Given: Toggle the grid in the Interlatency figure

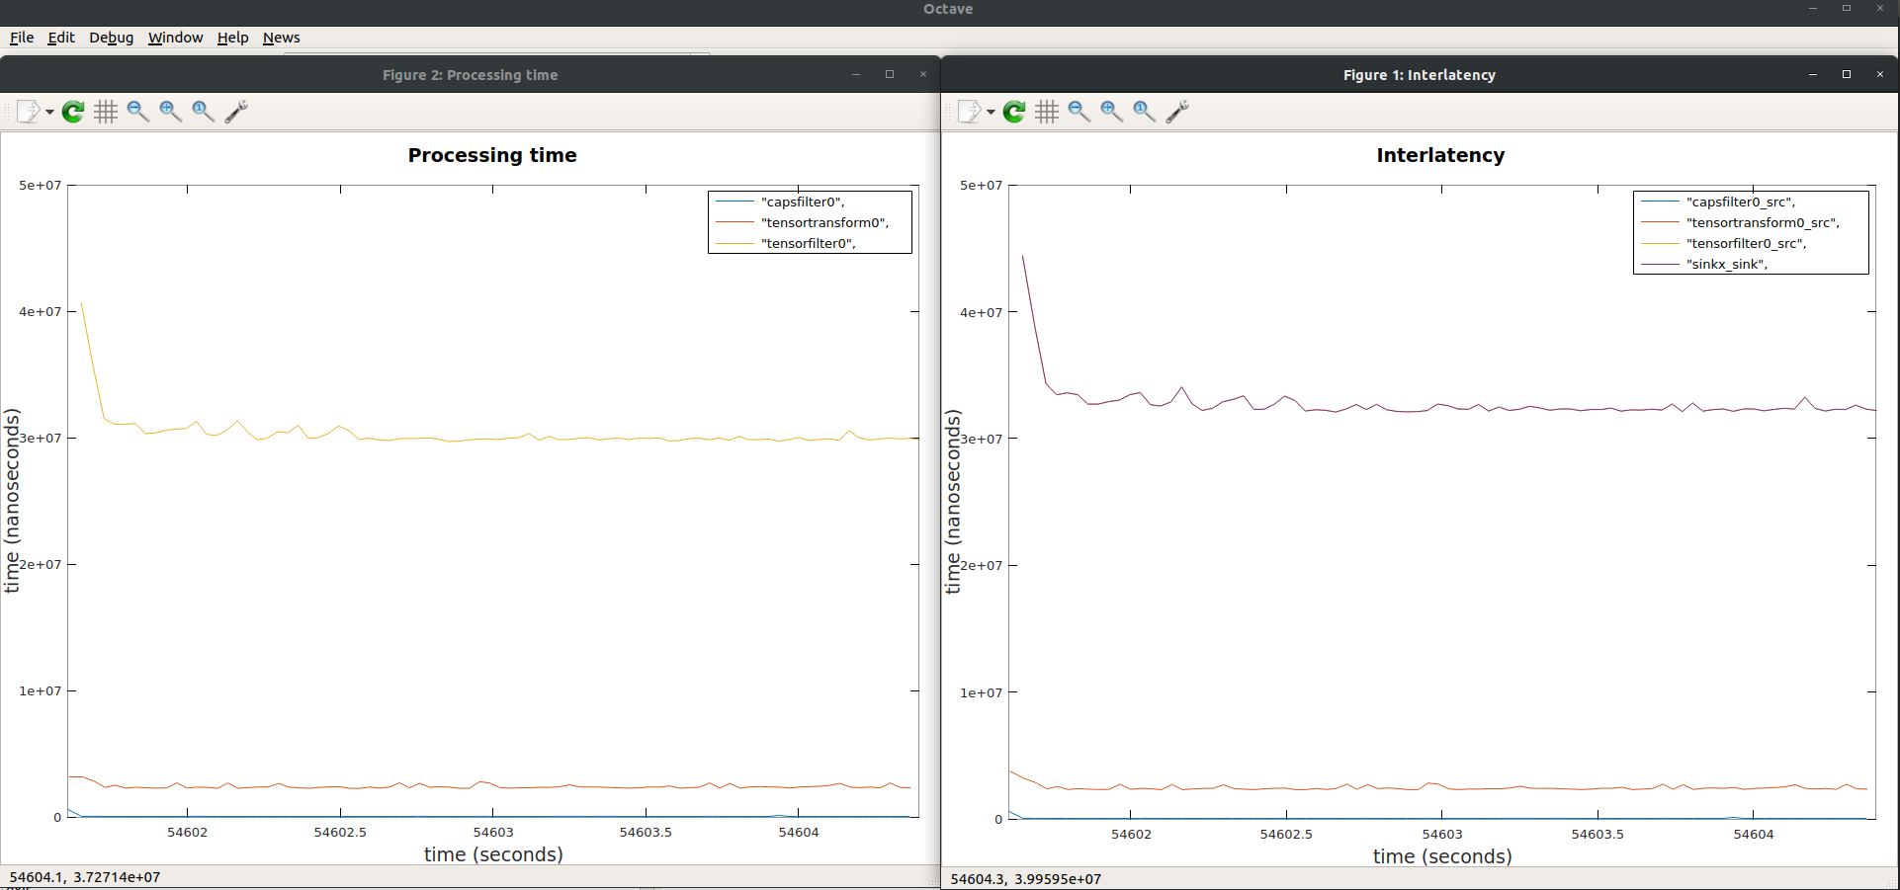Looking at the screenshot, I should coord(1047,112).
